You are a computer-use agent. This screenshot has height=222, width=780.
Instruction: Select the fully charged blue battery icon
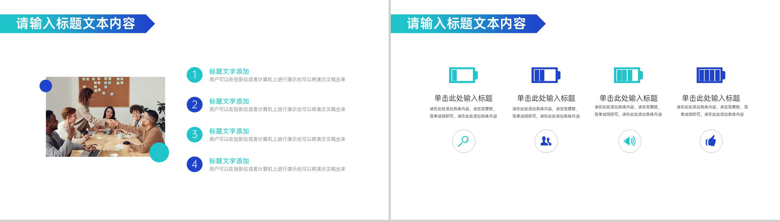(x=711, y=75)
